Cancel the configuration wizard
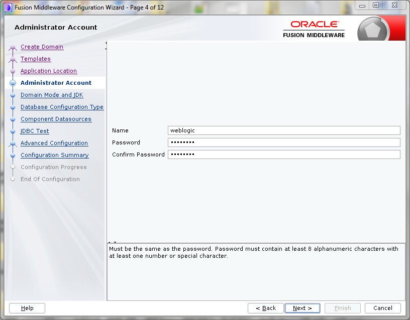This screenshot has width=410, height=320. click(383, 308)
